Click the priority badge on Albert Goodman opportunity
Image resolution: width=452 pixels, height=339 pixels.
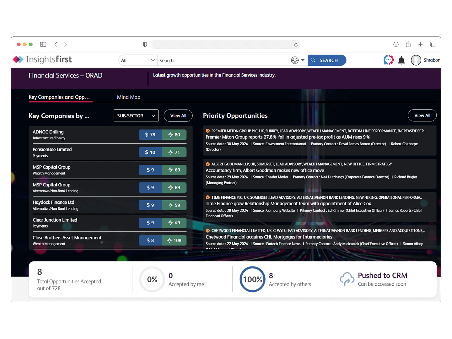click(x=208, y=164)
